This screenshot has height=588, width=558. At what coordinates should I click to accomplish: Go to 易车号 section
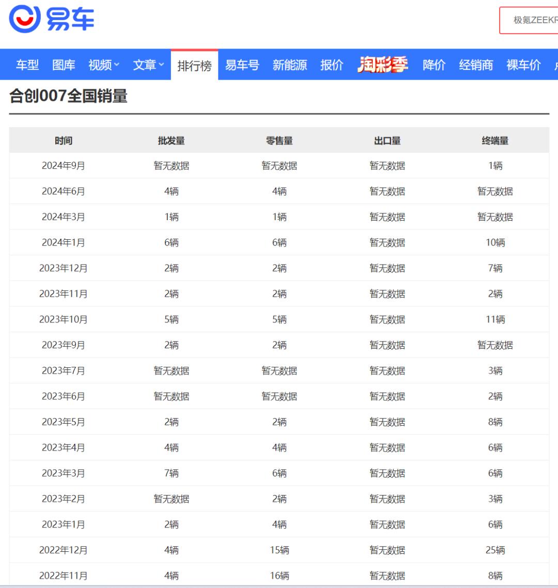[242, 65]
